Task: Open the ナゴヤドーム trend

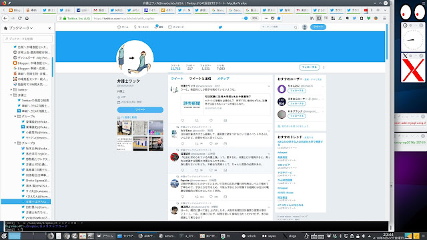Action: coord(285,173)
